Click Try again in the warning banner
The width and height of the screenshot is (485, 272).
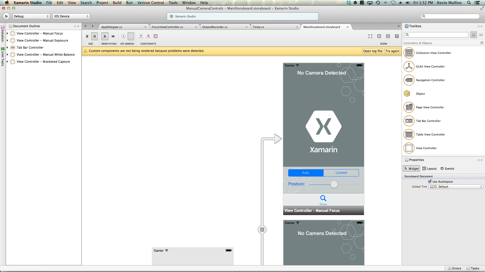tap(392, 51)
